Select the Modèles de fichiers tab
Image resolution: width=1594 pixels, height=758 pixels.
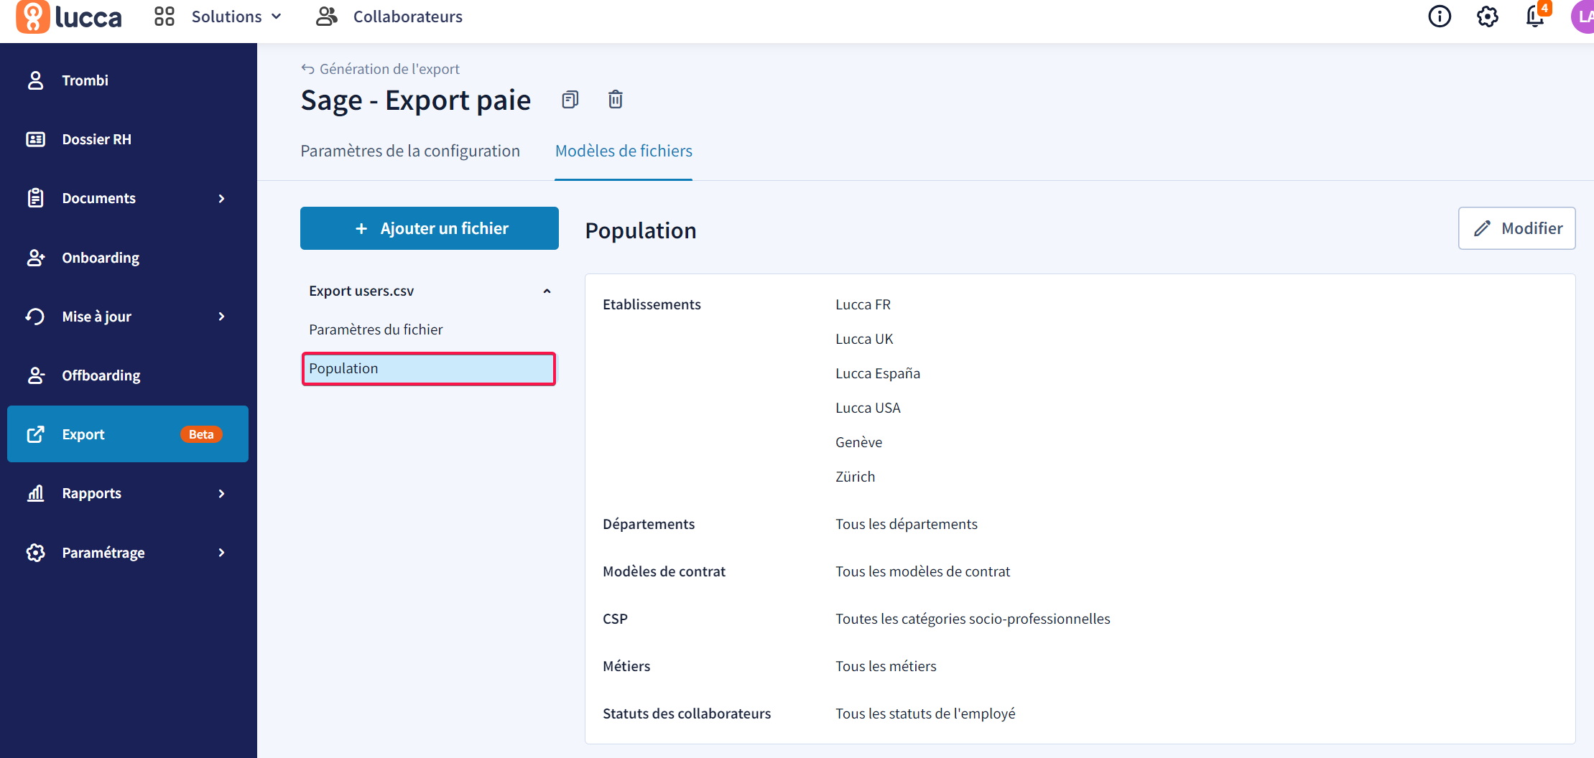coord(624,151)
